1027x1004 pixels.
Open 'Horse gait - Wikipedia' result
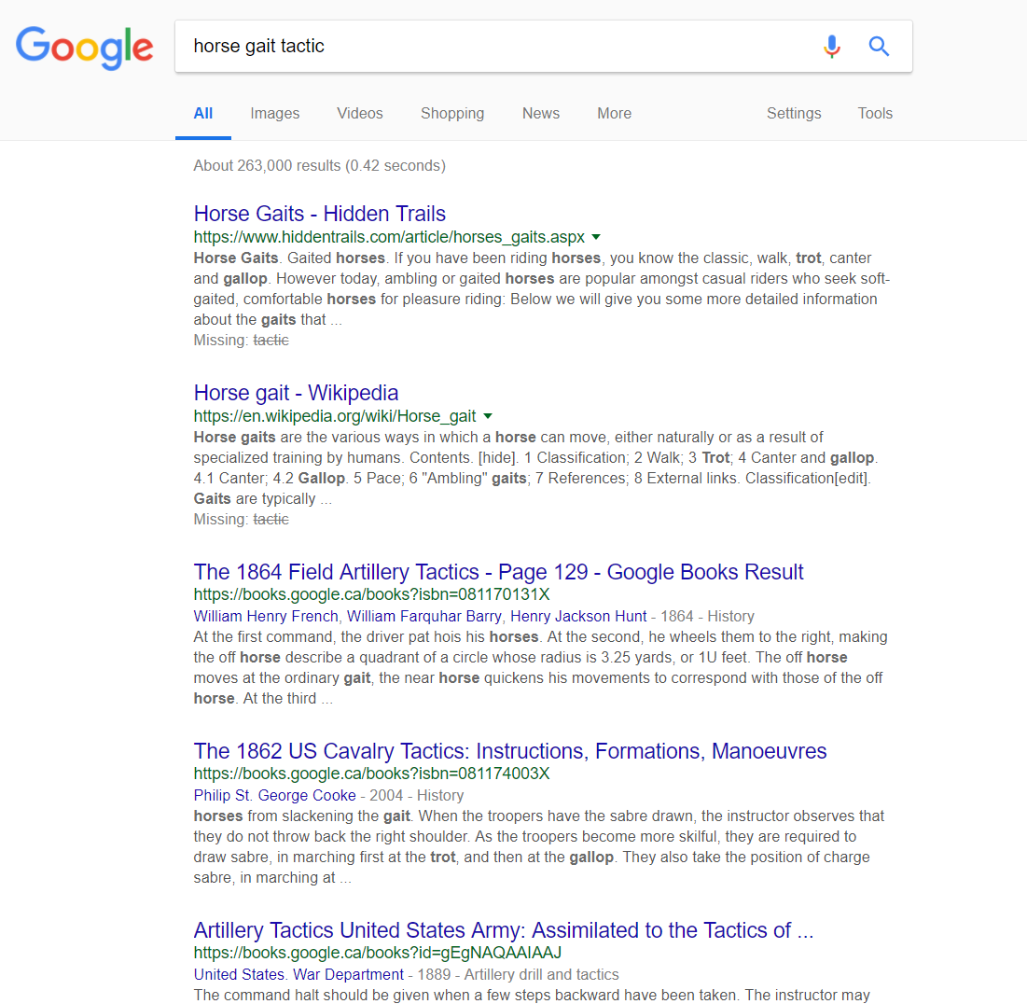click(296, 393)
